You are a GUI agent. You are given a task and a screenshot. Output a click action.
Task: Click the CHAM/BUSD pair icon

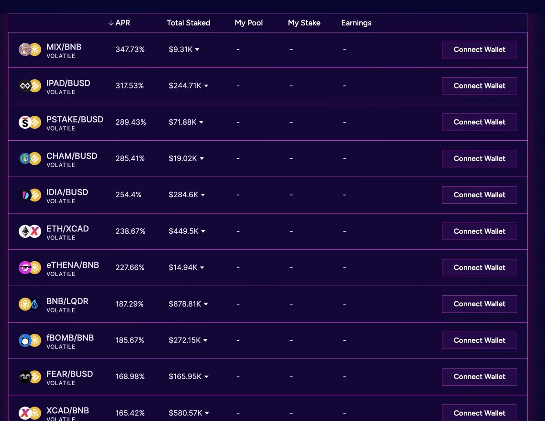[x=30, y=158]
